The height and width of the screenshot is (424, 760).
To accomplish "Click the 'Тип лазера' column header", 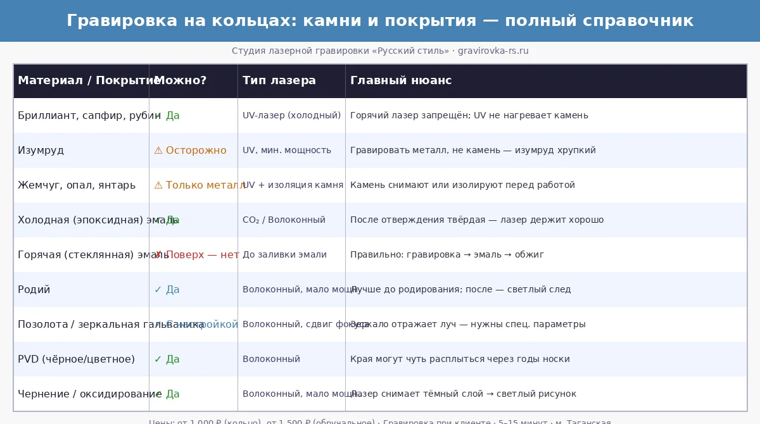I will [x=291, y=81].
